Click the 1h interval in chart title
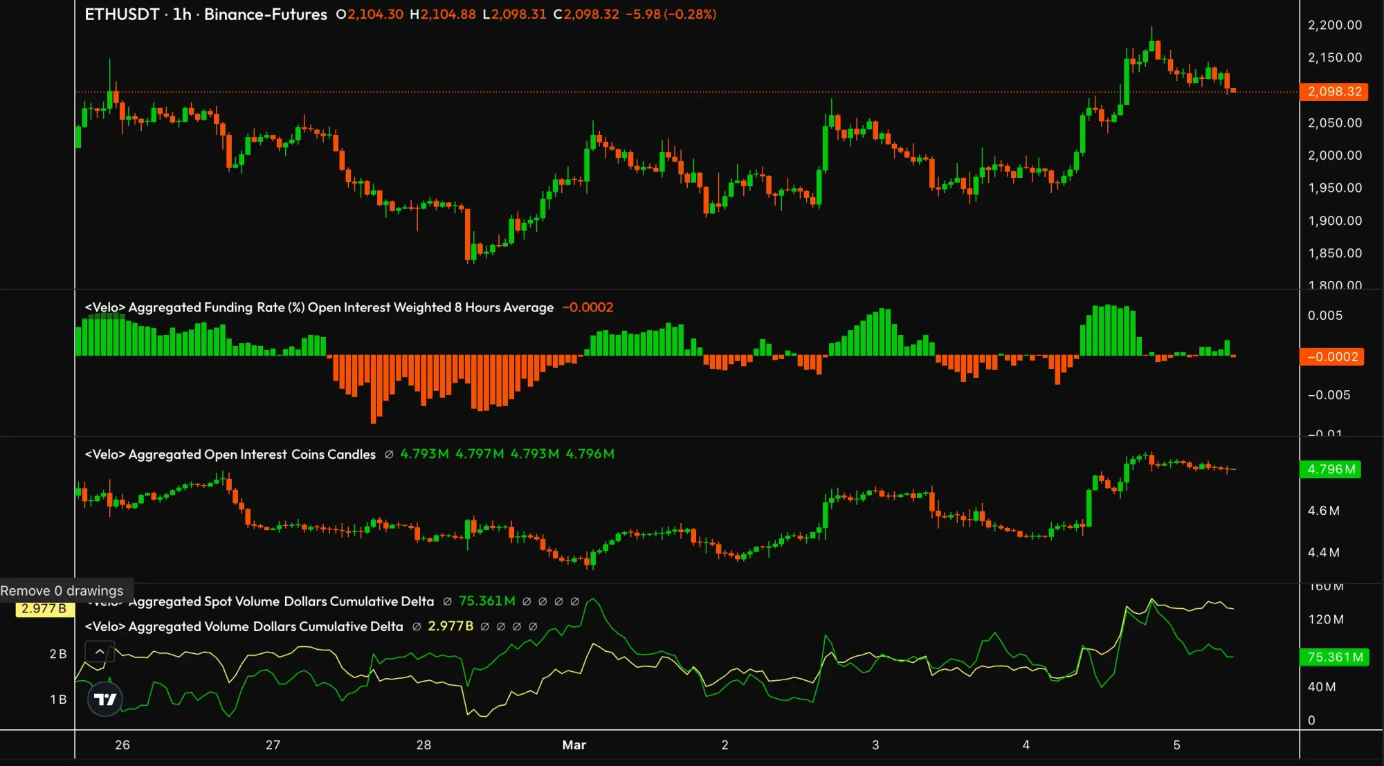Image resolution: width=1384 pixels, height=766 pixels. 182,15
